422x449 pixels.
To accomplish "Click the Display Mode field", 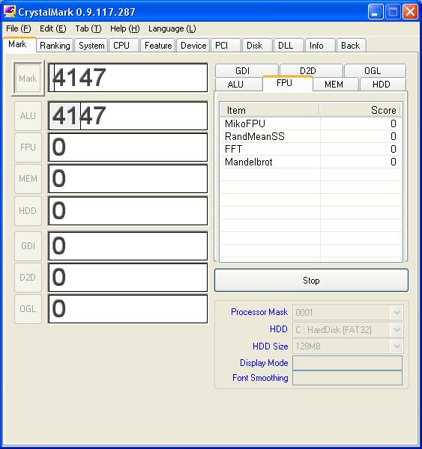I will [x=347, y=363].
